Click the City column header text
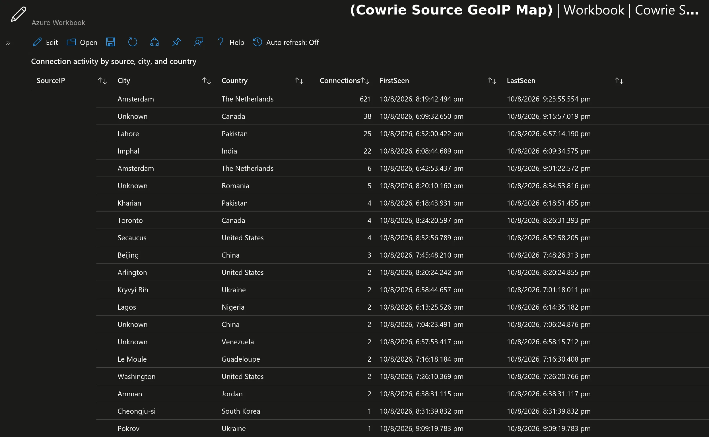709x437 pixels. 124,81
